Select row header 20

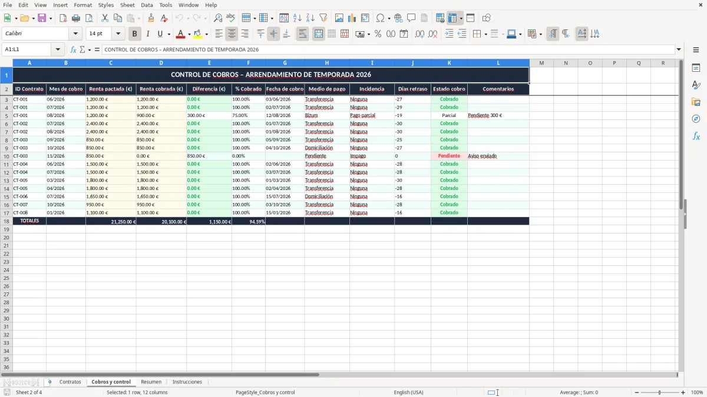coord(6,237)
